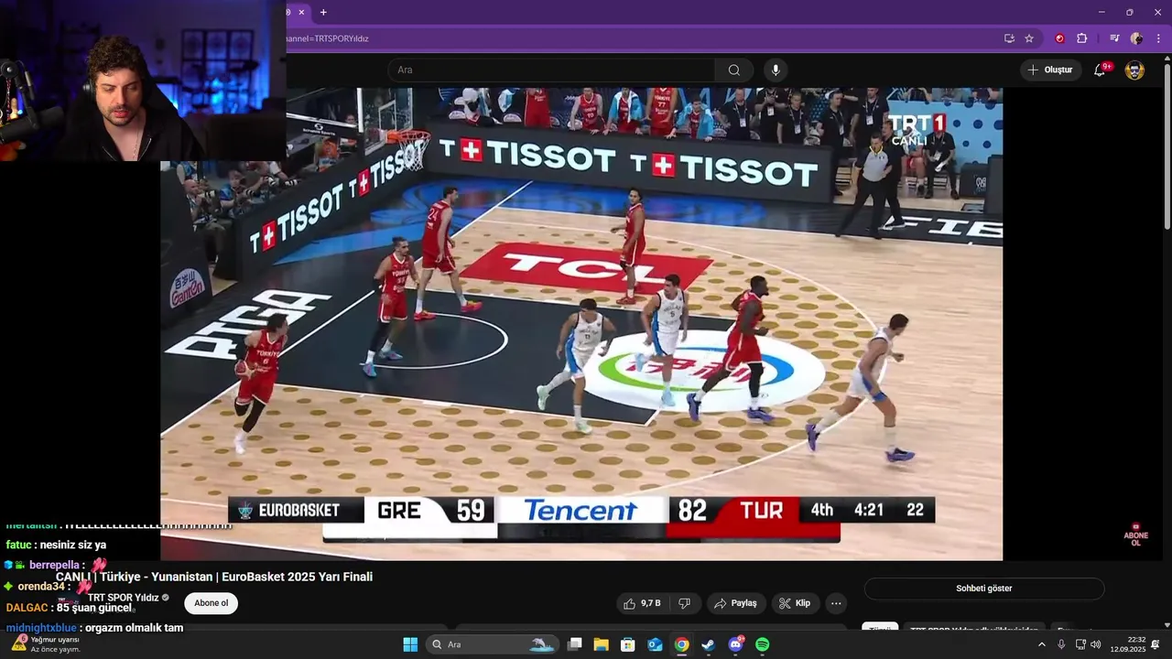This screenshot has width=1172, height=659.
Task: Open the TRT SPOR Yıldız channel link
Action: (124, 598)
